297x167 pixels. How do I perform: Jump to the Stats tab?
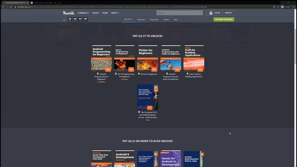tap(176, 19)
